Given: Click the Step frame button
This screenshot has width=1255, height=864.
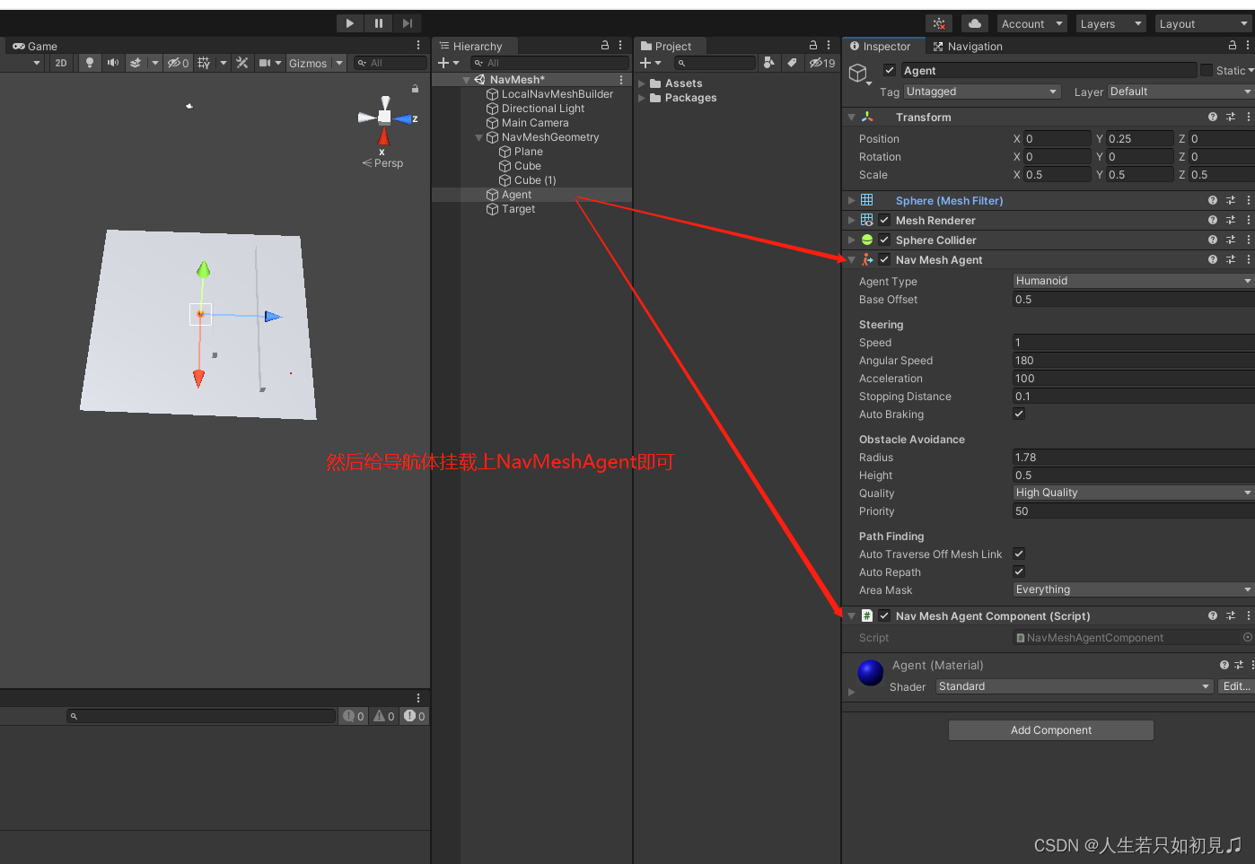Looking at the screenshot, I should coord(407,22).
